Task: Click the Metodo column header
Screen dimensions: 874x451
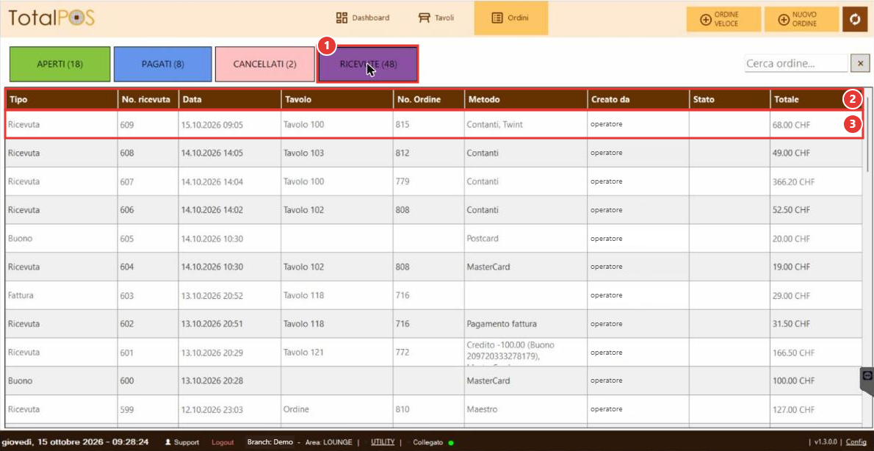Action: (526, 100)
